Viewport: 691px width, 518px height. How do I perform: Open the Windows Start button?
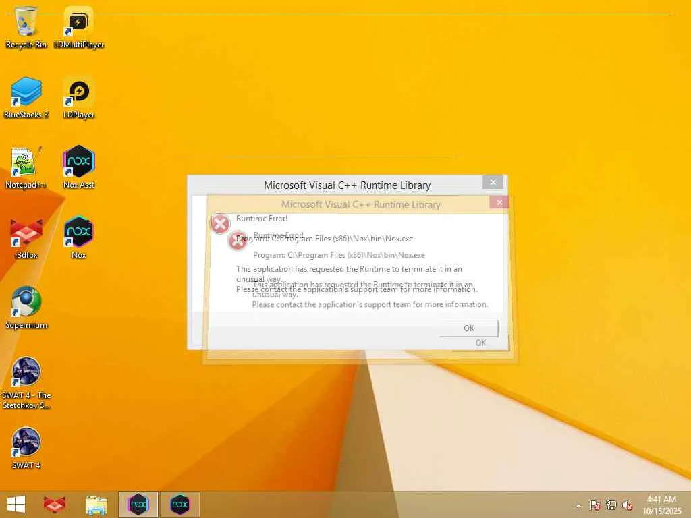[16, 505]
